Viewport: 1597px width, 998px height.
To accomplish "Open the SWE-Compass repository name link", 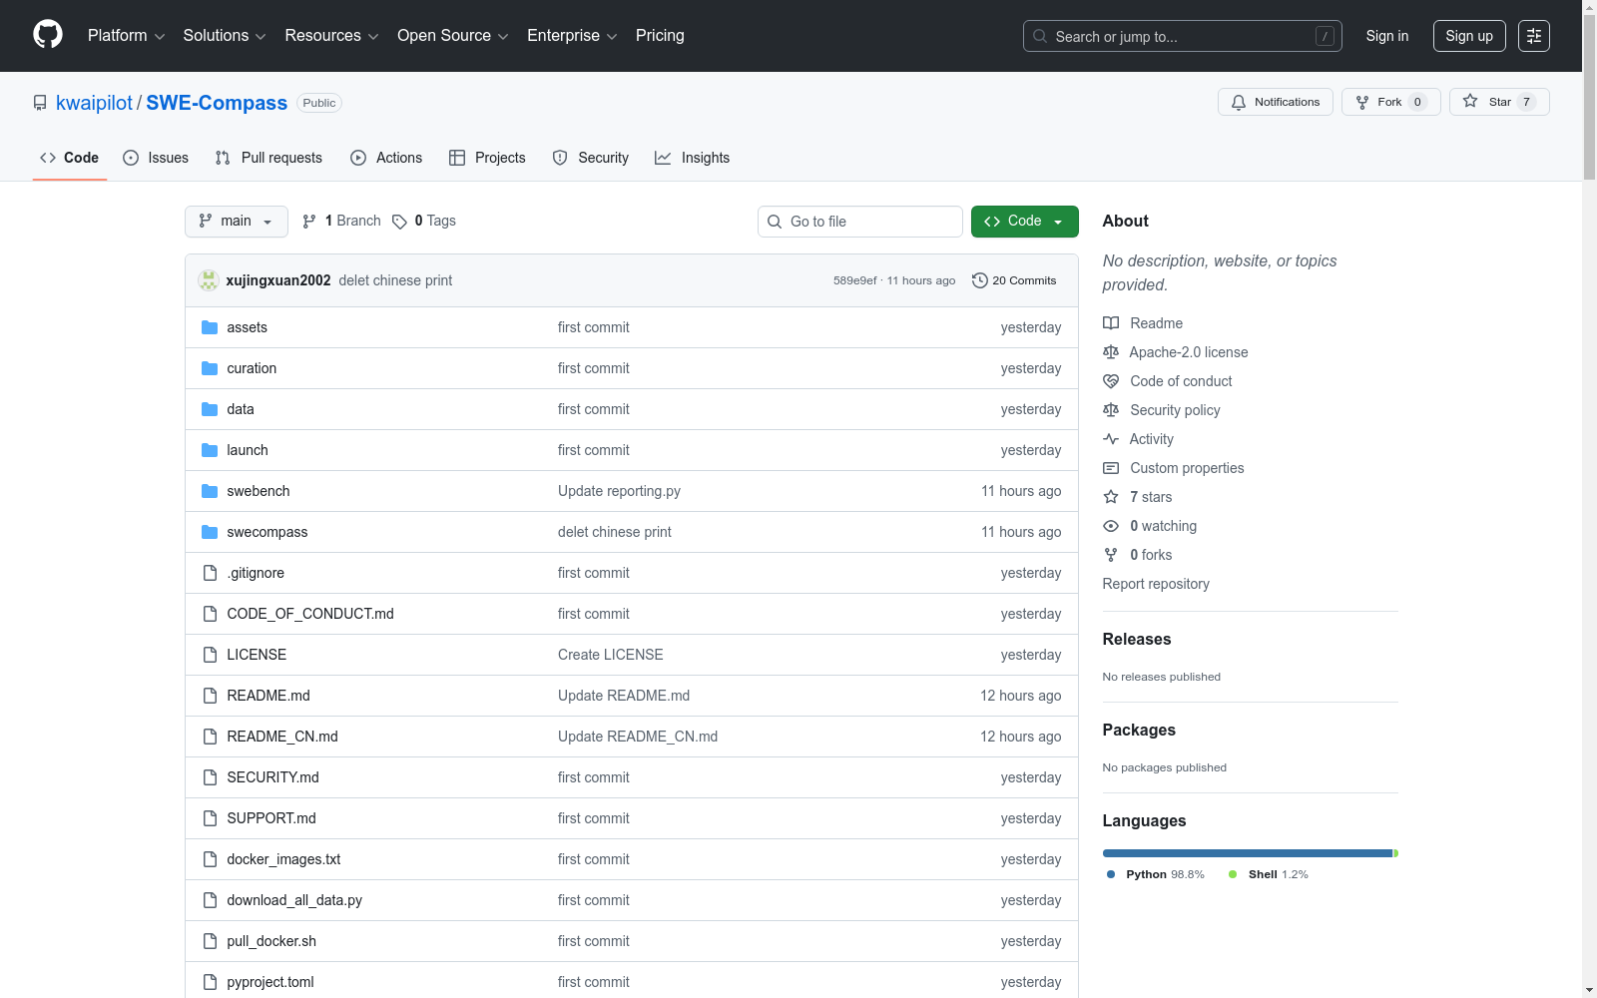I will point(217,103).
